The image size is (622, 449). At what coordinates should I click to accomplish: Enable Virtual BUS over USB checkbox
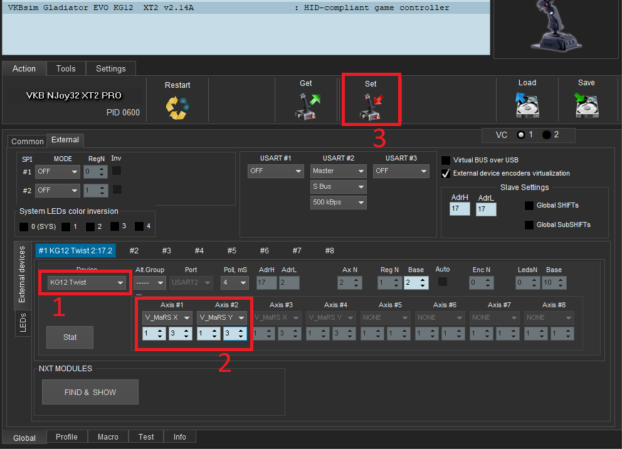point(446,160)
